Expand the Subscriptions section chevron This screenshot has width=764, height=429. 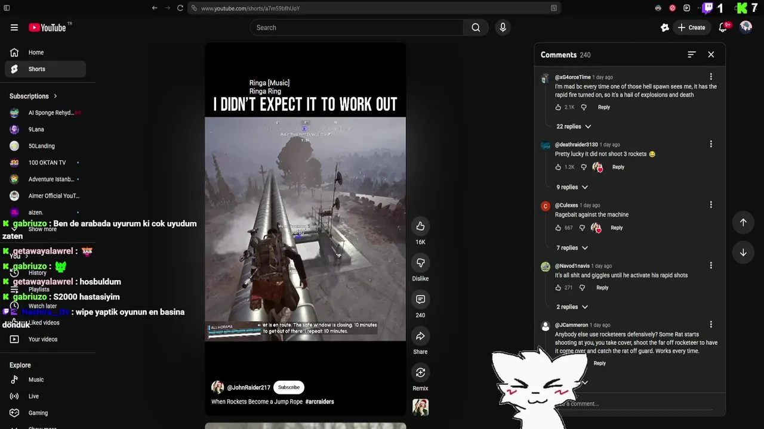(x=56, y=96)
